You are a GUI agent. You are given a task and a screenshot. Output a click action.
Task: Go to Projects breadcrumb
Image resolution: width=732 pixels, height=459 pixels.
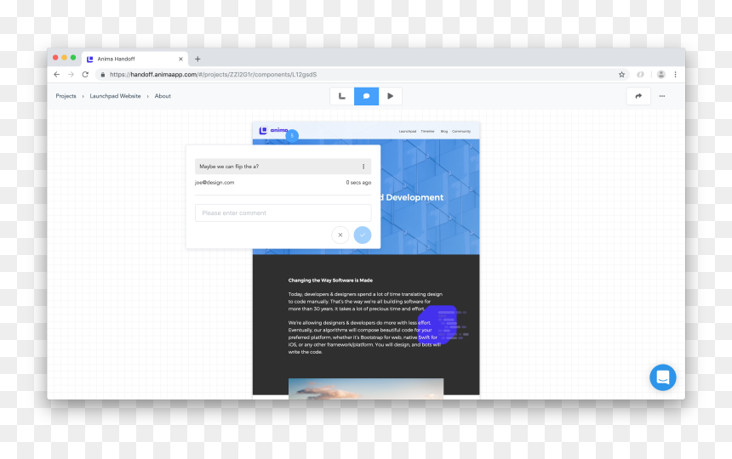coord(66,96)
